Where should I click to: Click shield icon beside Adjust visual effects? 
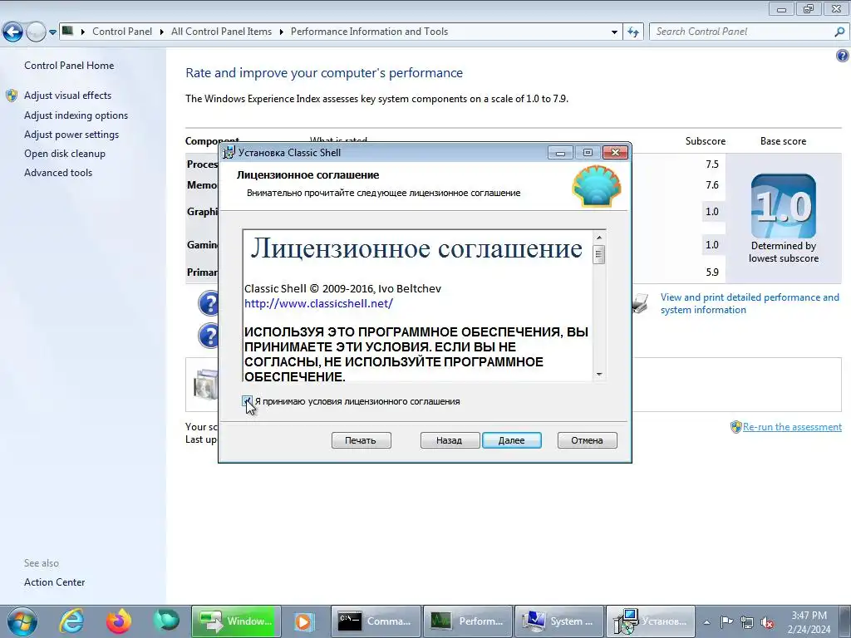point(12,96)
